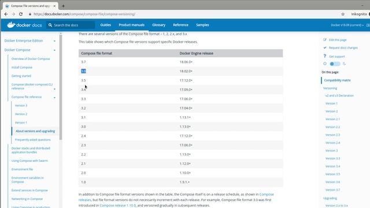Bookmark this page with the star icon
The height and width of the screenshot is (208, 370).
pos(343,14)
